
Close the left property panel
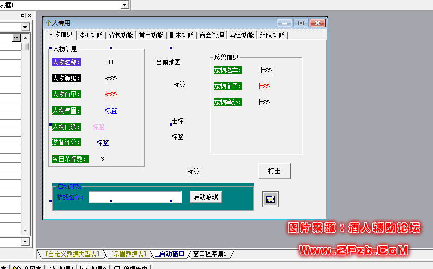[29, 16]
